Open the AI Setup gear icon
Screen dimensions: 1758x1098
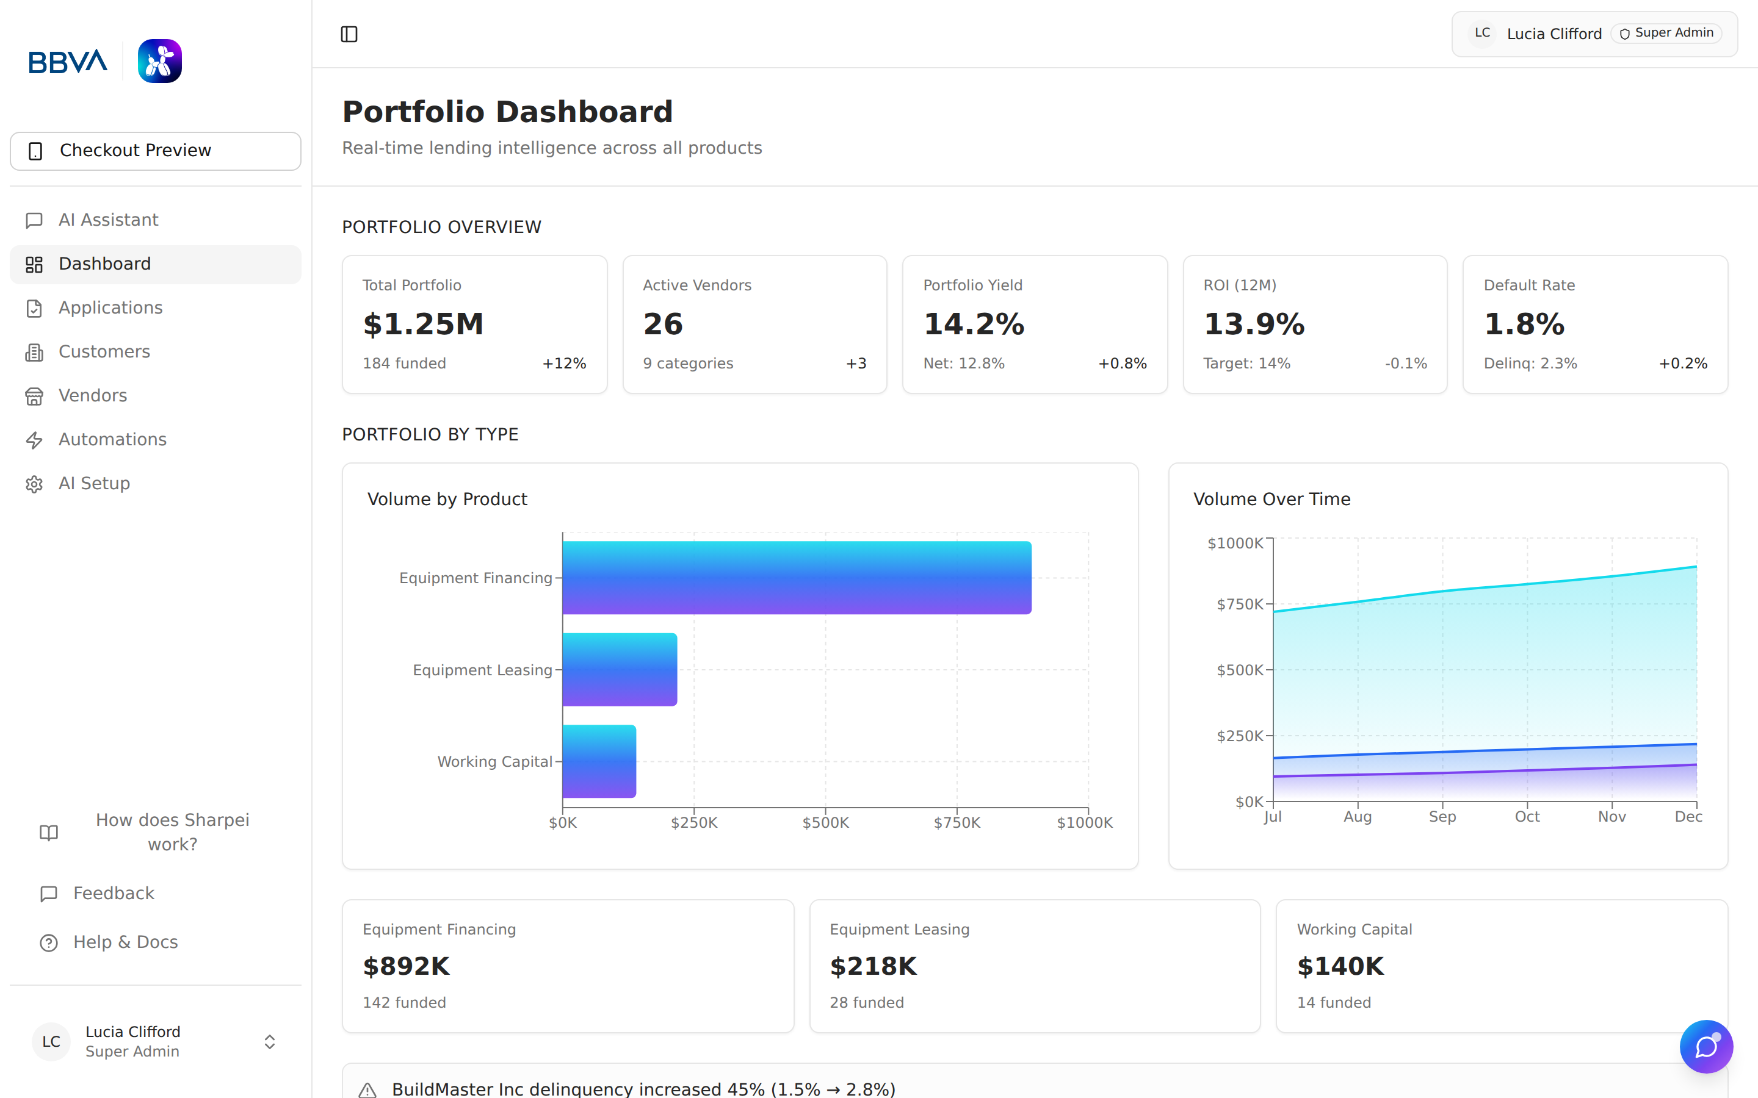pyautogui.click(x=34, y=483)
